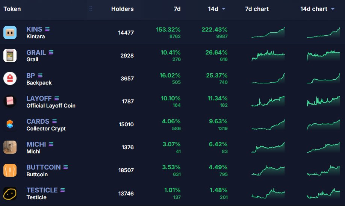View the Buttcoin 14d sparkline chart
Screen dimensions: 345x206
[323, 170]
